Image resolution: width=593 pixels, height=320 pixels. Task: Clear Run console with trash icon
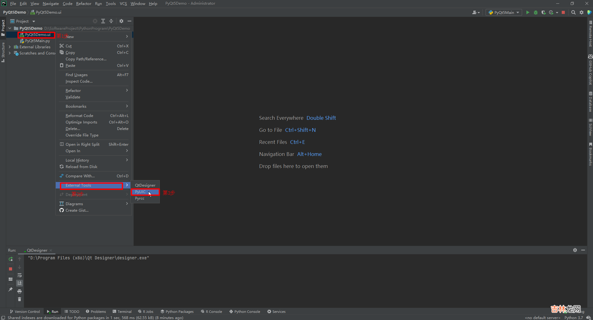coord(20,299)
